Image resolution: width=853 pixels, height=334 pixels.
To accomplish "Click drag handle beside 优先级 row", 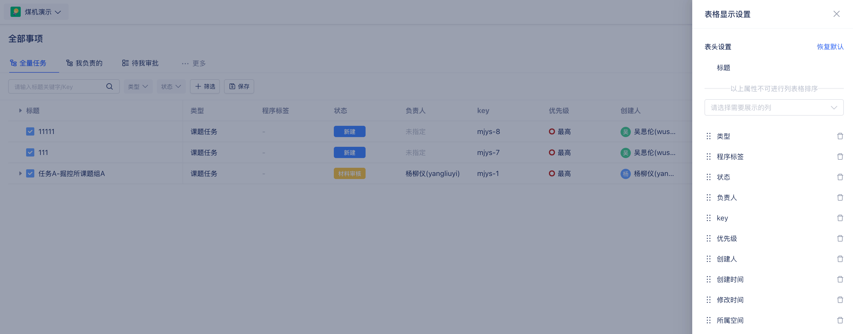I will click(x=708, y=238).
